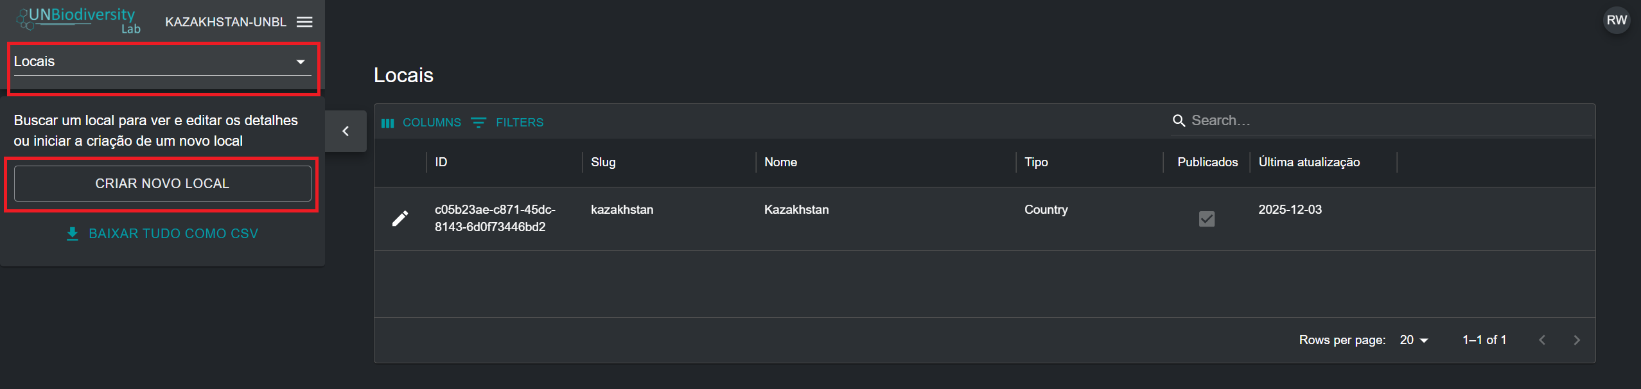Click the download icon for CSV export
Image resolution: width=1641 pixels, height=389 pixels.
pos(73,234)
